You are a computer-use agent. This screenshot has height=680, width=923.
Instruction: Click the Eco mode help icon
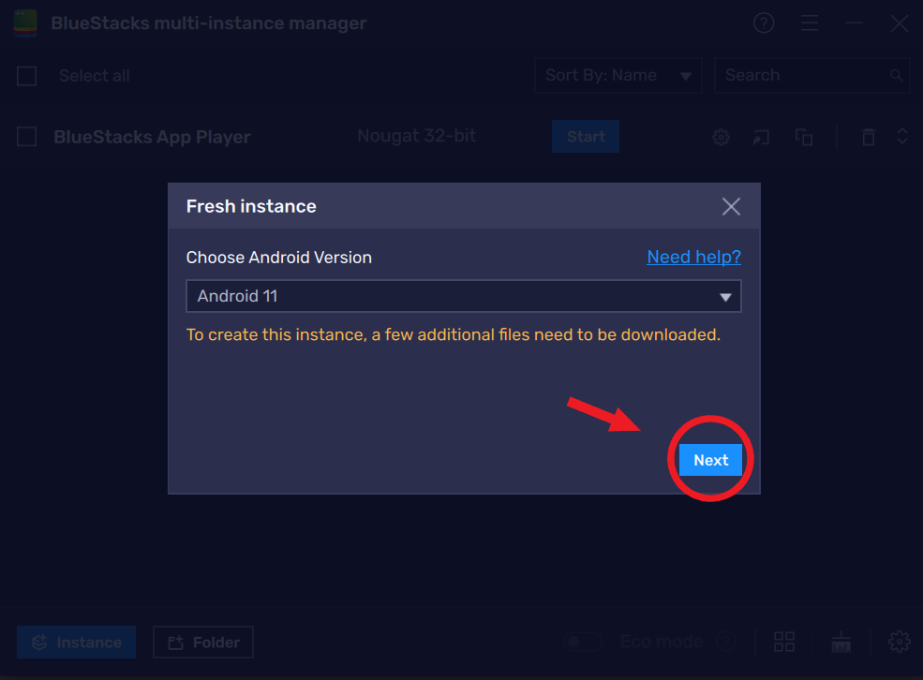726,642
